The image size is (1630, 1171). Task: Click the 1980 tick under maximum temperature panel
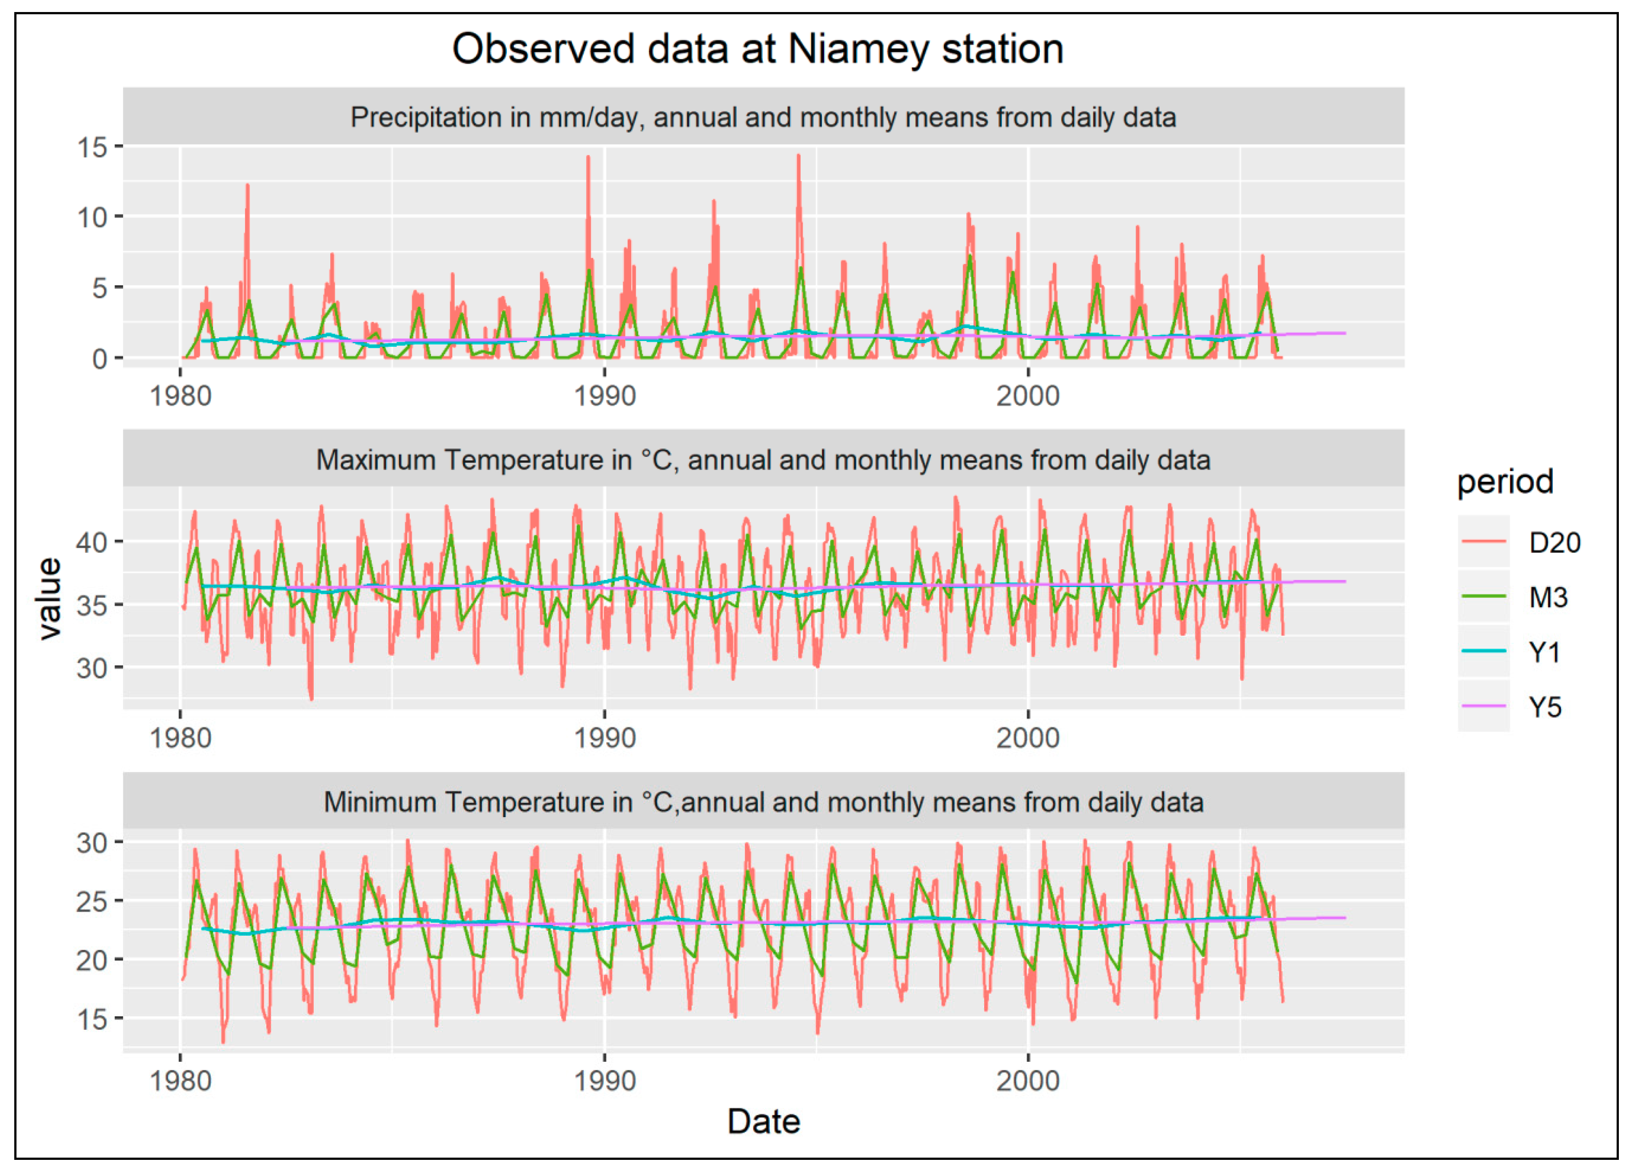pyautogui.click(x=181, y=738)
